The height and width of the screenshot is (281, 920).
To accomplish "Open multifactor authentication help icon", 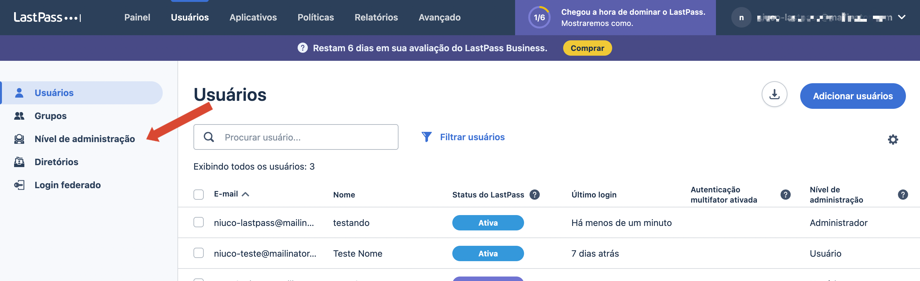I will 785,194.
